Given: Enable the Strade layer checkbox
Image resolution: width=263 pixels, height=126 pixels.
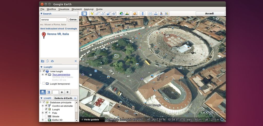Looking at the screenshot, I should [x=46, y=116].
